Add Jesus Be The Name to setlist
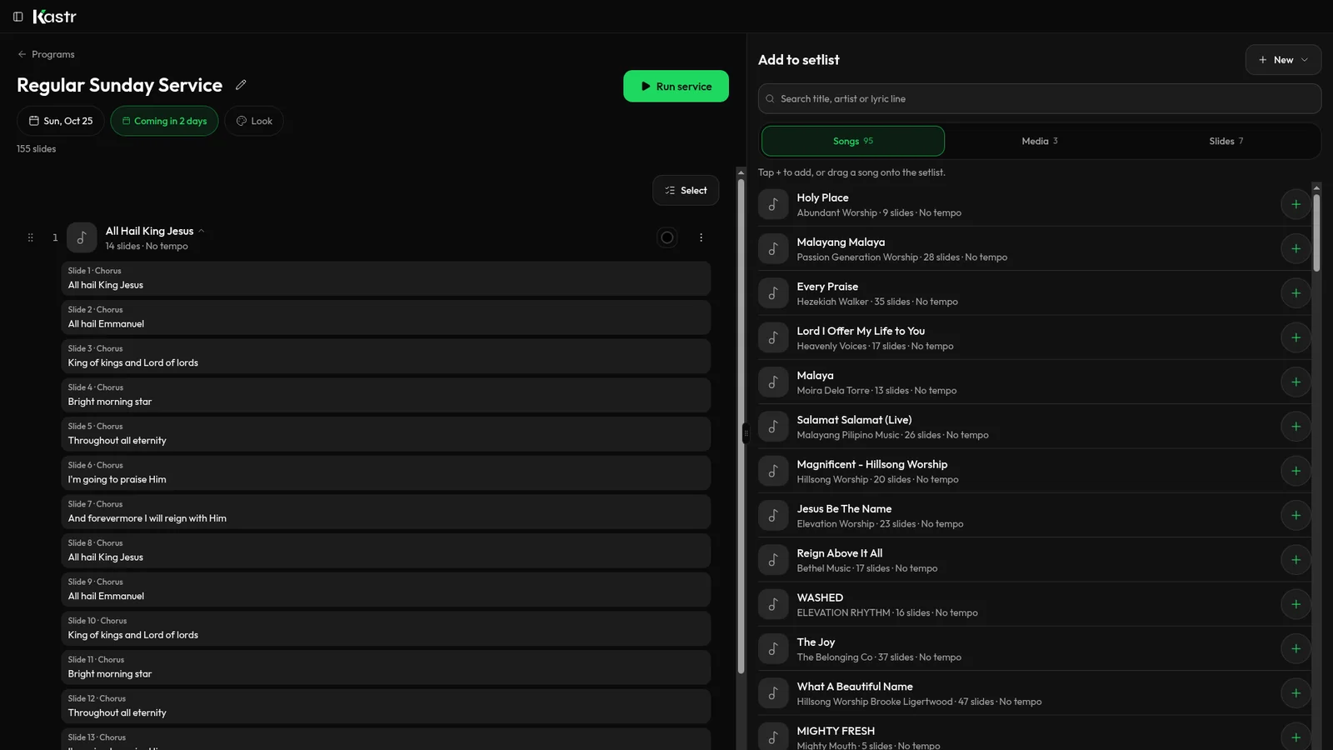Screen dimensions: 1333x750 click(1296, 515)
